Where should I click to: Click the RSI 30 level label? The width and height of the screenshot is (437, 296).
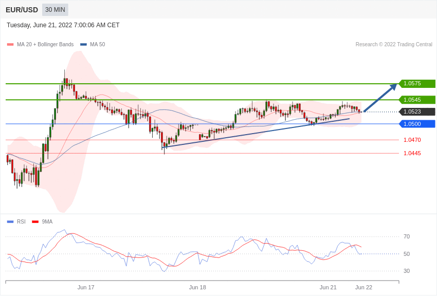click(407, 271)
